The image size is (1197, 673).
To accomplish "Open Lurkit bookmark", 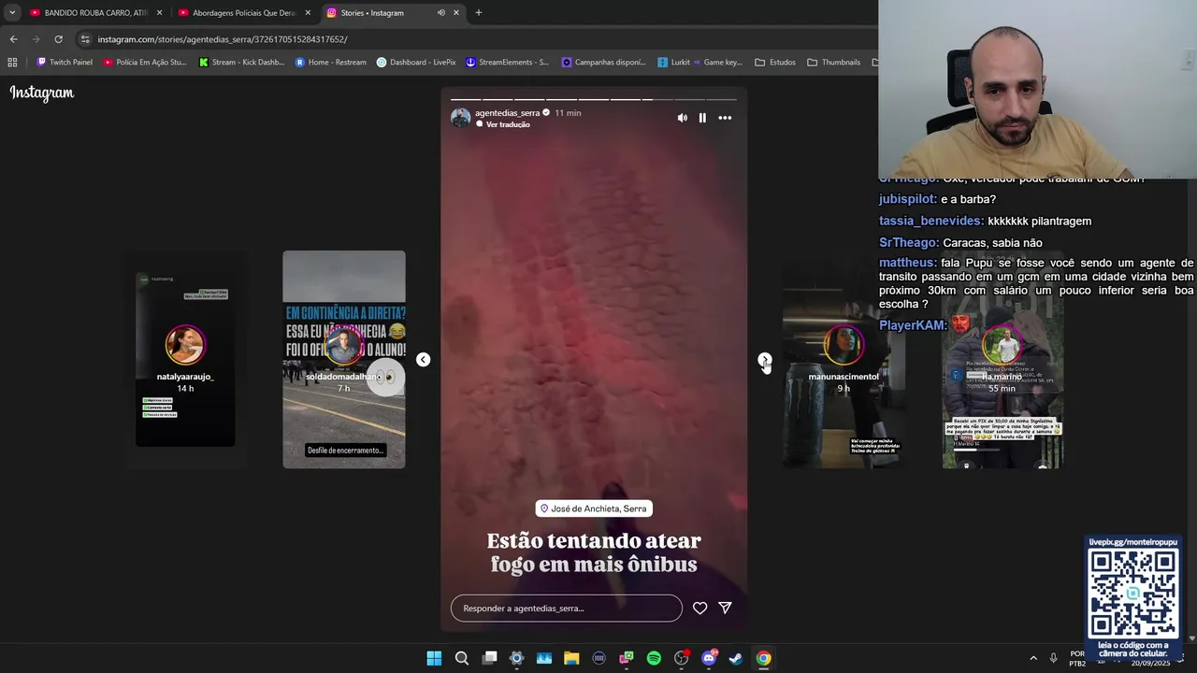I will 674,63.
